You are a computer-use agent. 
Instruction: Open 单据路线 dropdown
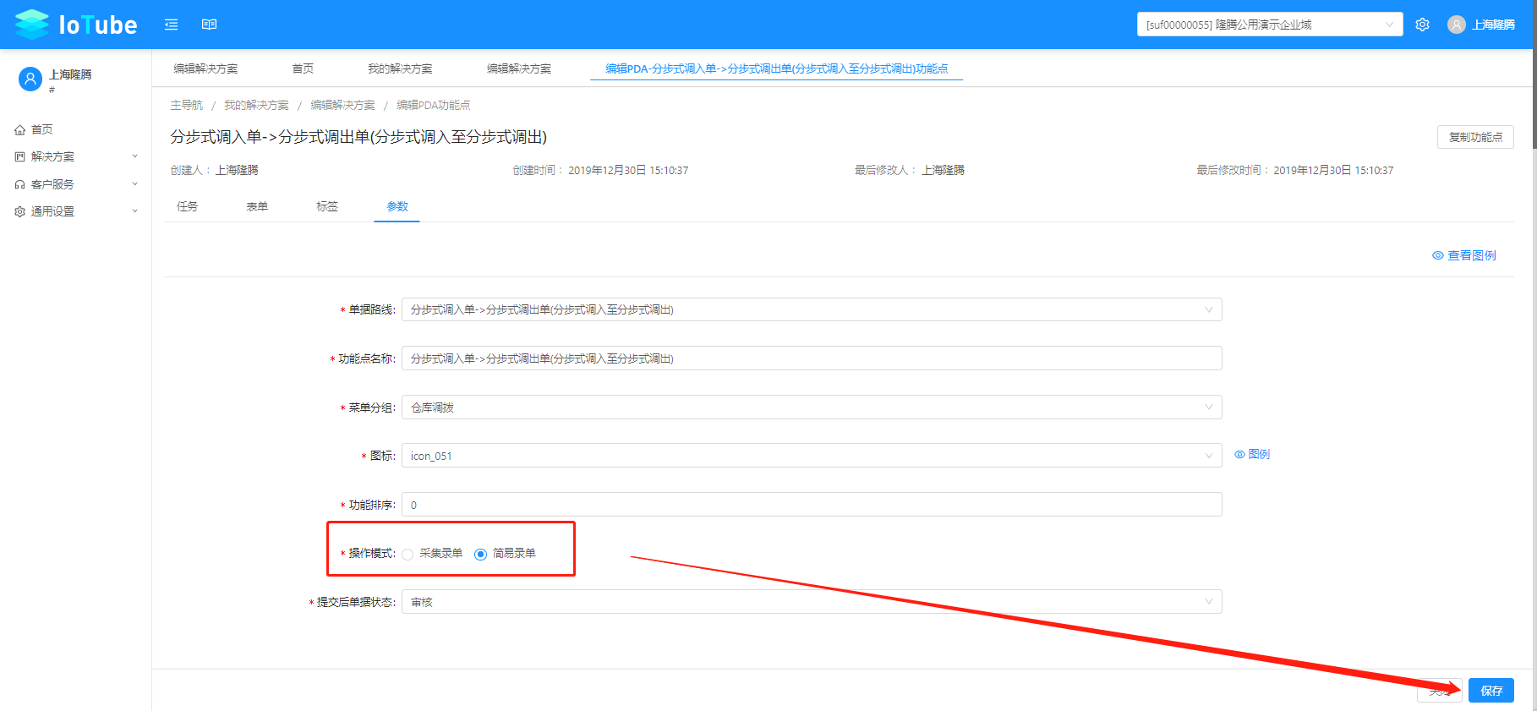tap(812, 309)
